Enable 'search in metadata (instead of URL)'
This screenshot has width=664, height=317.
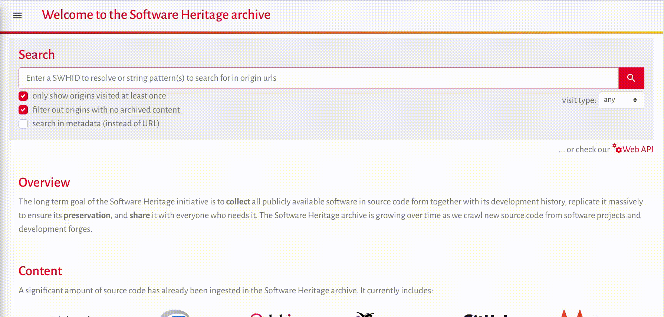23,124
